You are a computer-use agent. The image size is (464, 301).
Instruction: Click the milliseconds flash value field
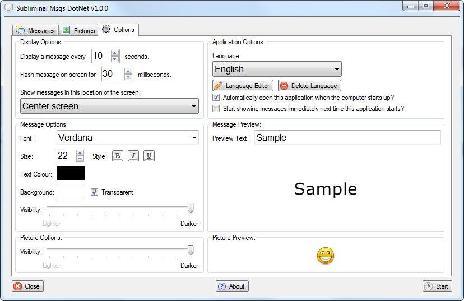pos(113,73)
